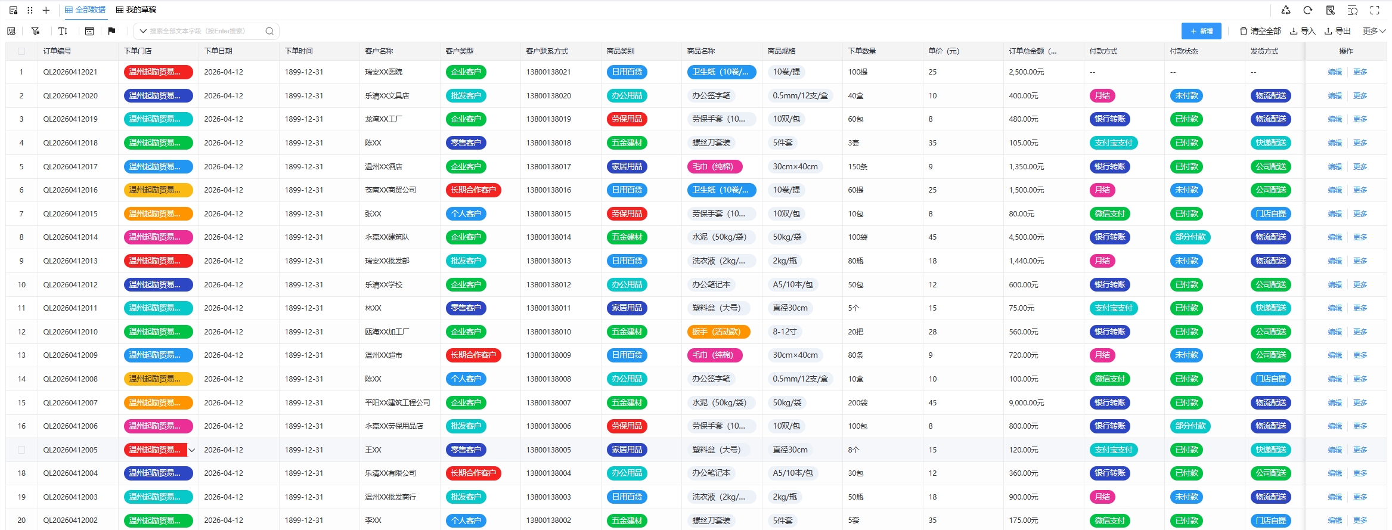Expand store dropdown arrow in row QL20260412005

tap(192, 450)
